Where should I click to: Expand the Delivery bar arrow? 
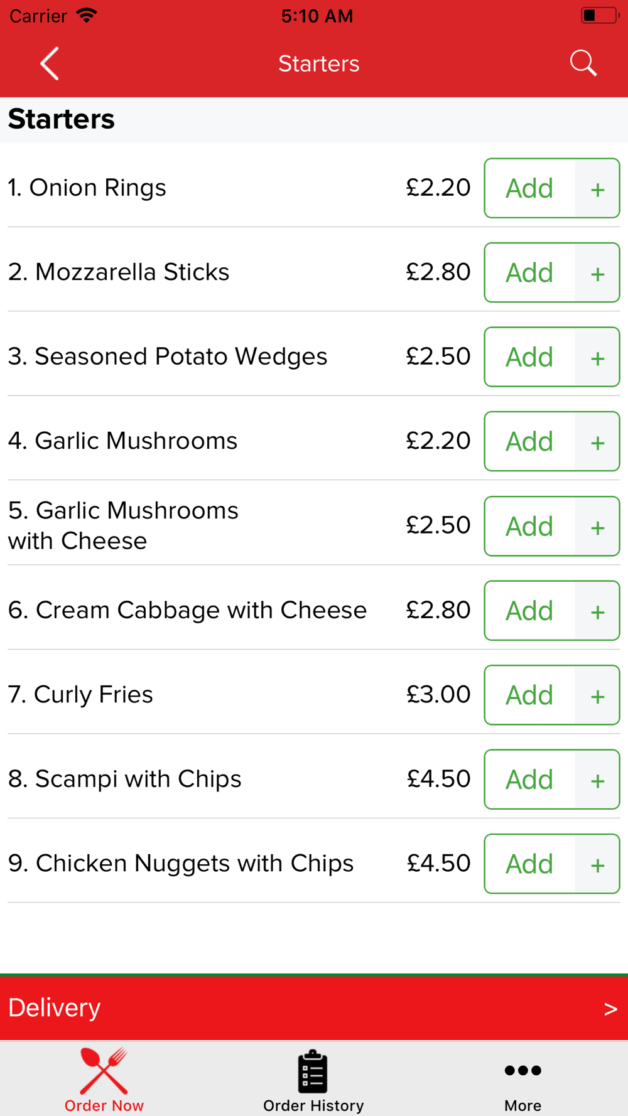[610, 1009]
